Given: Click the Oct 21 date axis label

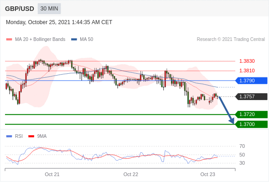Looking at the screenshot, I should click(x=52, y=174).
